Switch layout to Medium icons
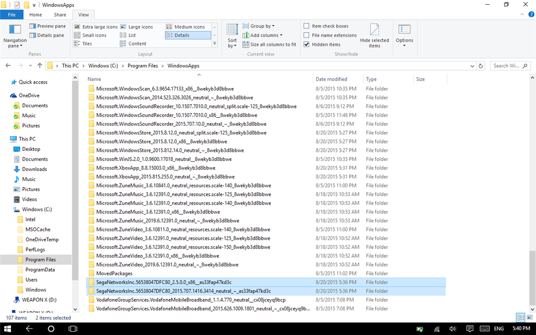Viewport: 536px width, 335px height. coord(186,27)
